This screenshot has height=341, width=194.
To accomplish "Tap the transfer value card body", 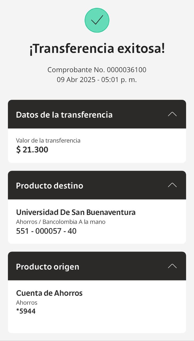I will [97, 146].
